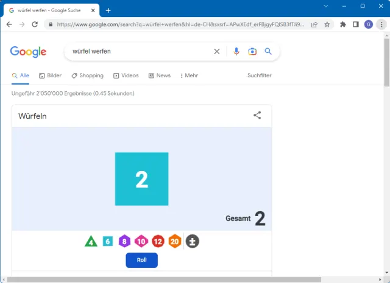Open the plus/minus modifier button
This screenshot has width=390, height=283.
point(193,241)
